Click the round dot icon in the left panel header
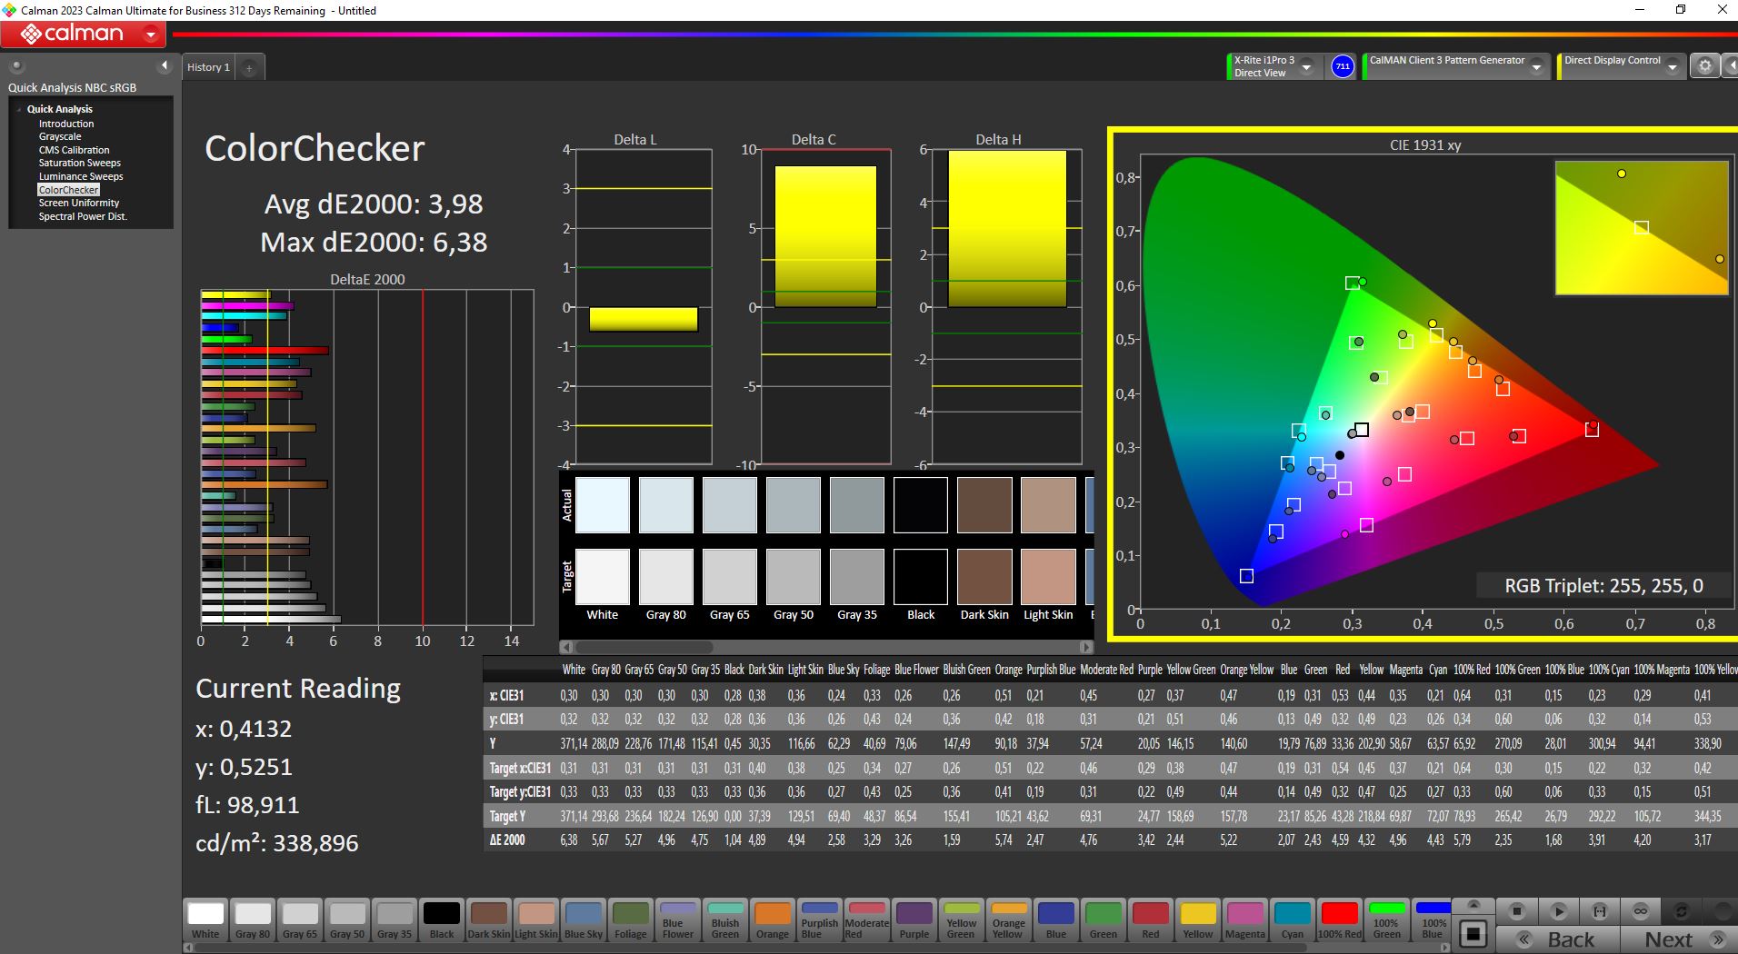 16,66
